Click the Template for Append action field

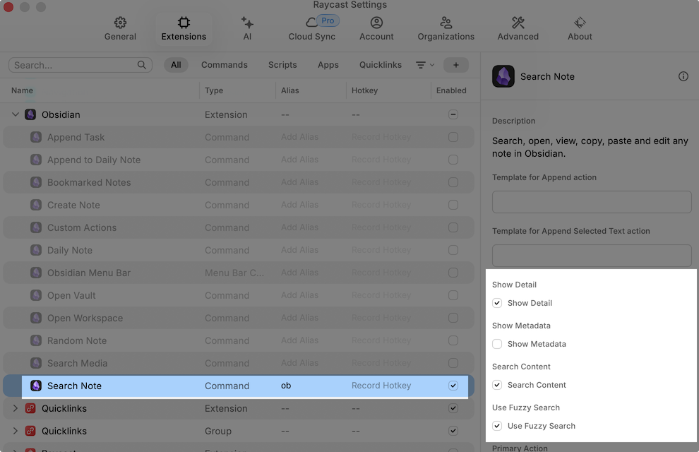point(591,202)
